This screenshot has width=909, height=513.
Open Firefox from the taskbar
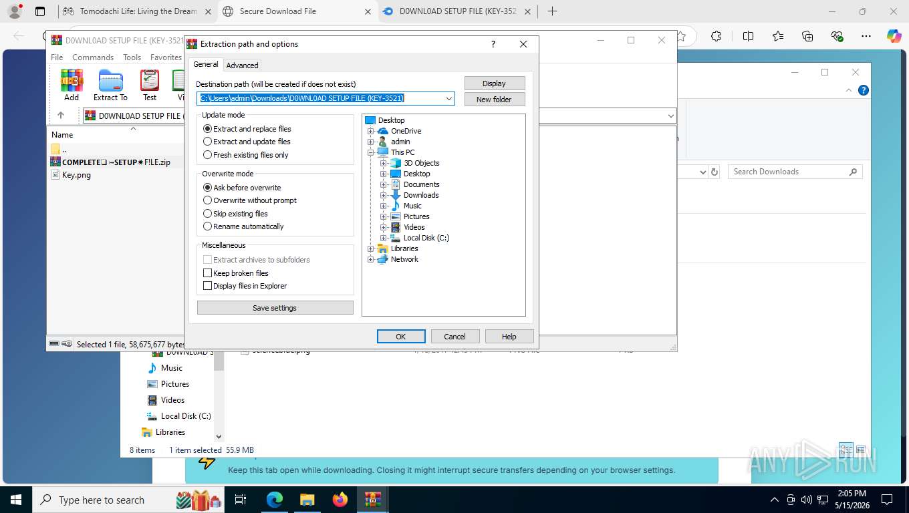[x=340, y=500]
